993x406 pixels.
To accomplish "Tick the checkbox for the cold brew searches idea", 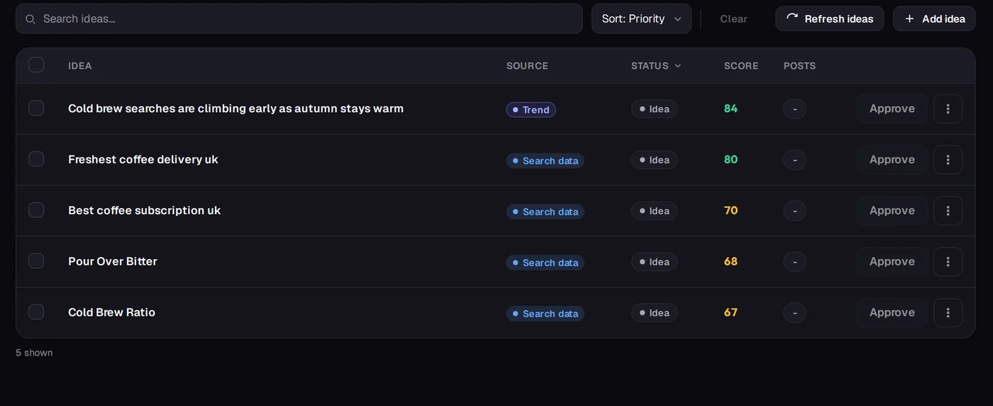I will point(36,108).
